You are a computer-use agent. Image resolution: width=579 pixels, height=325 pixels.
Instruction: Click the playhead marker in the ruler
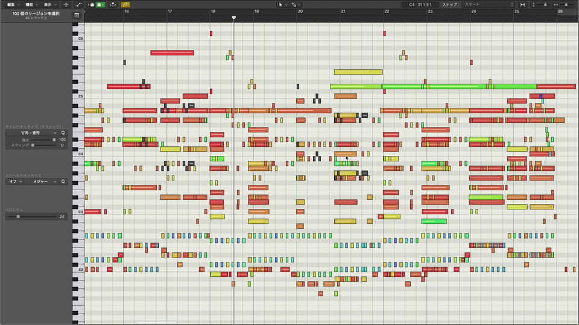click(x=233, y=17)
